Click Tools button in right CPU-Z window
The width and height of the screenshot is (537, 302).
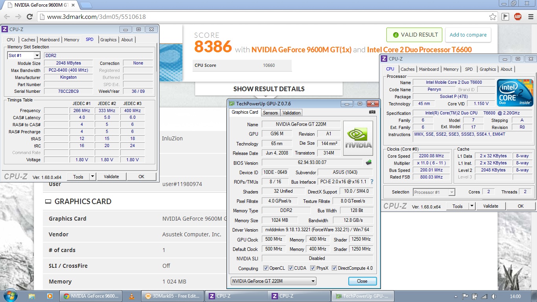457,206
